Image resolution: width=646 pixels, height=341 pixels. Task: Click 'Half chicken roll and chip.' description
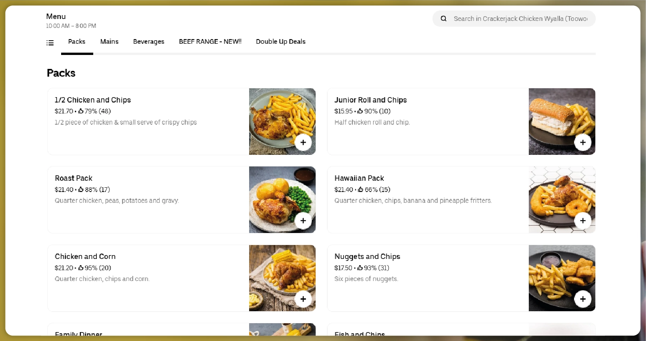point(372,122)
